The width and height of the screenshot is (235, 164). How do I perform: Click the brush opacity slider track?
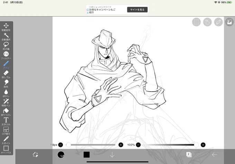[x=170, y=145]
